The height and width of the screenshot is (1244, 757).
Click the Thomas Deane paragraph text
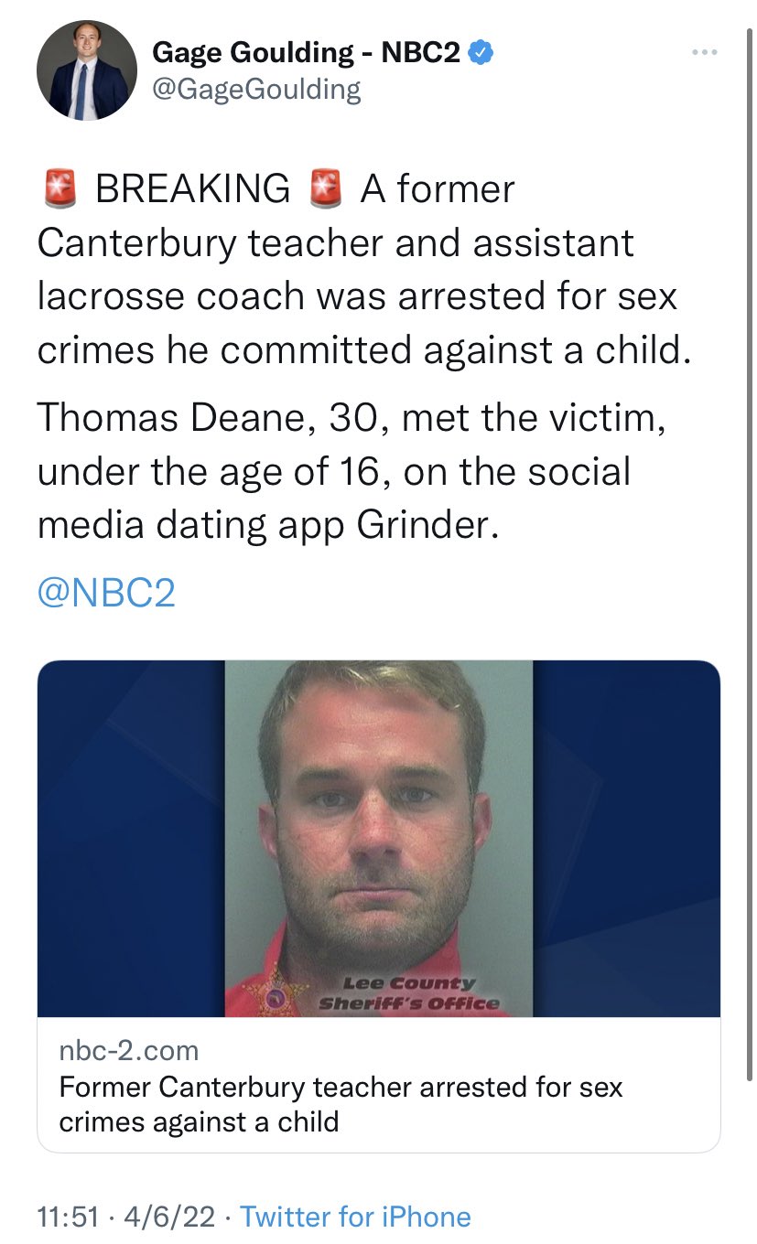pyautogui.click(x=334, y=471)
